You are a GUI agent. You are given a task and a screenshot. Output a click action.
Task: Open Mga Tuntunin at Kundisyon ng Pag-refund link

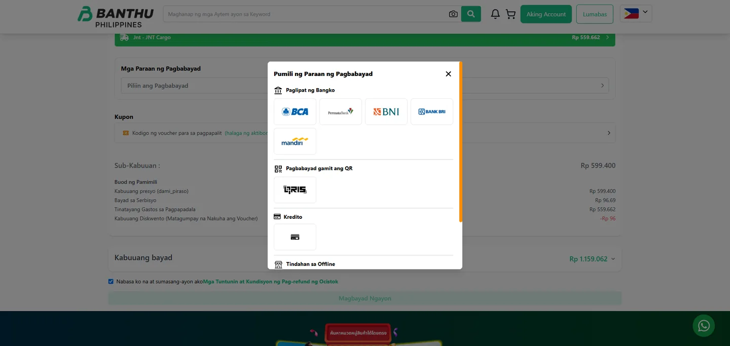click(270, 282)
